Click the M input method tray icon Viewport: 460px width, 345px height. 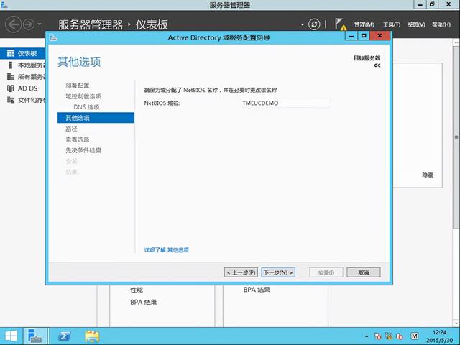(415, 336)
